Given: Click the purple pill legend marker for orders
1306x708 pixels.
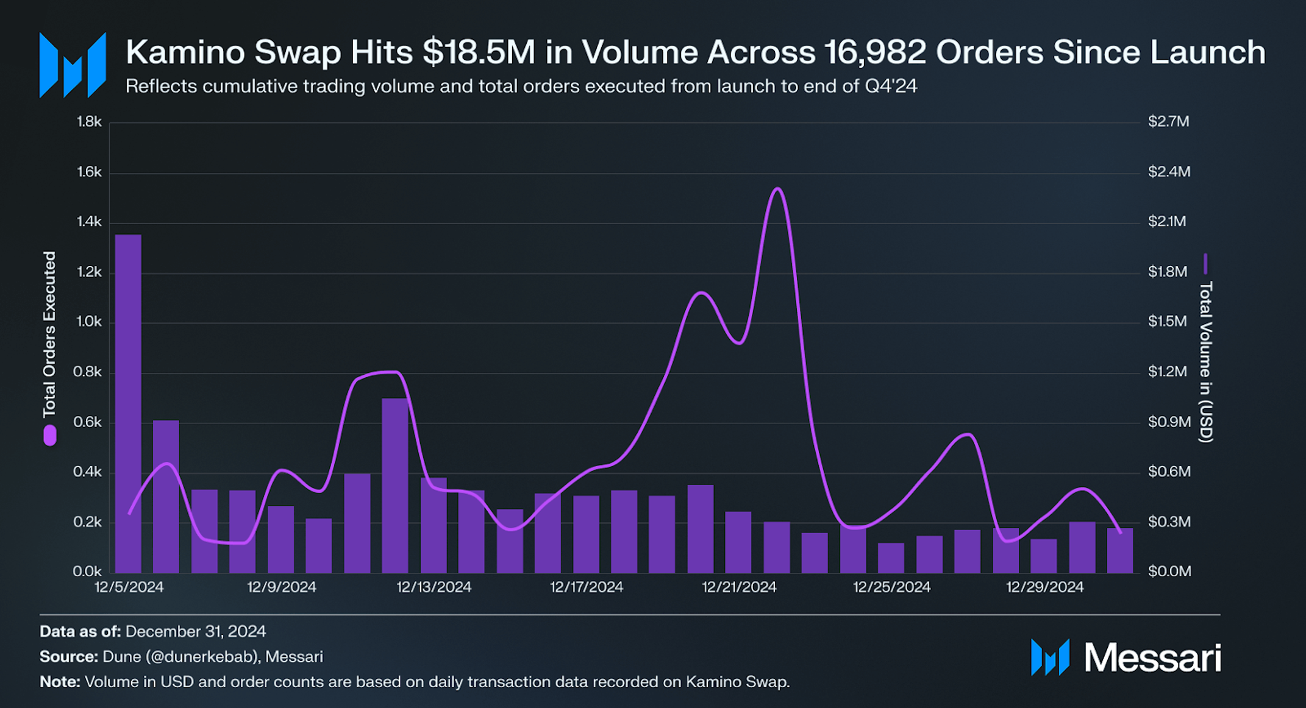Looking at the screenshot, I should 50,436.
